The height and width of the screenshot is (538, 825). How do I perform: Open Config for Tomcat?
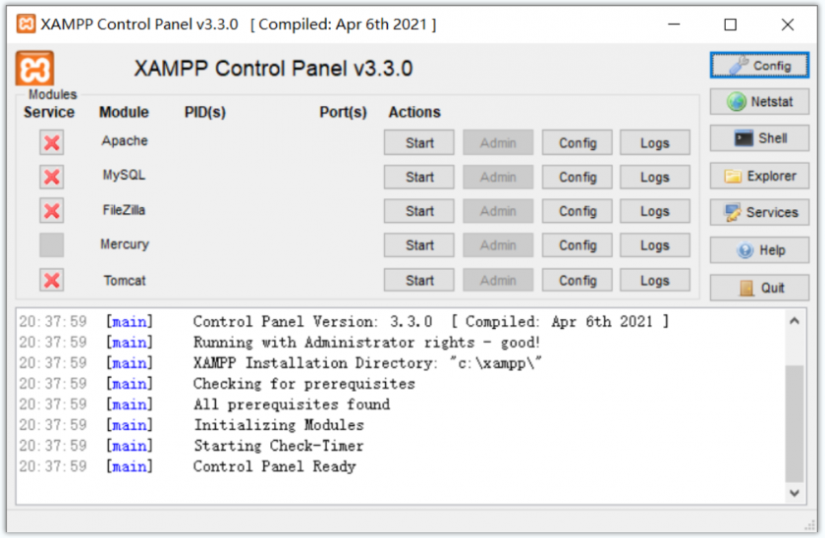[577, 281]
